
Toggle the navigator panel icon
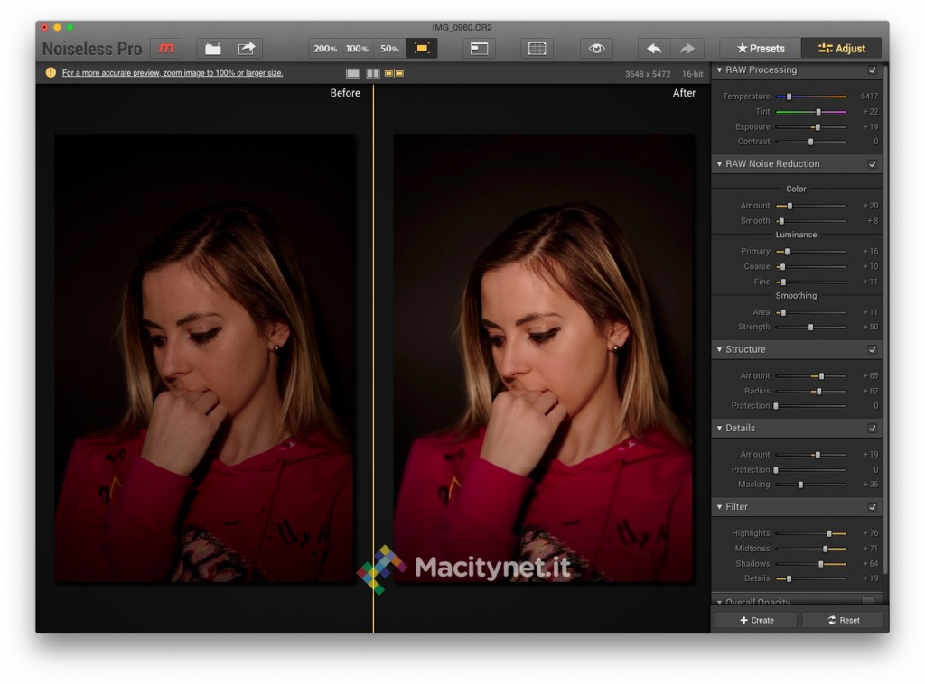tap(479, 49)
